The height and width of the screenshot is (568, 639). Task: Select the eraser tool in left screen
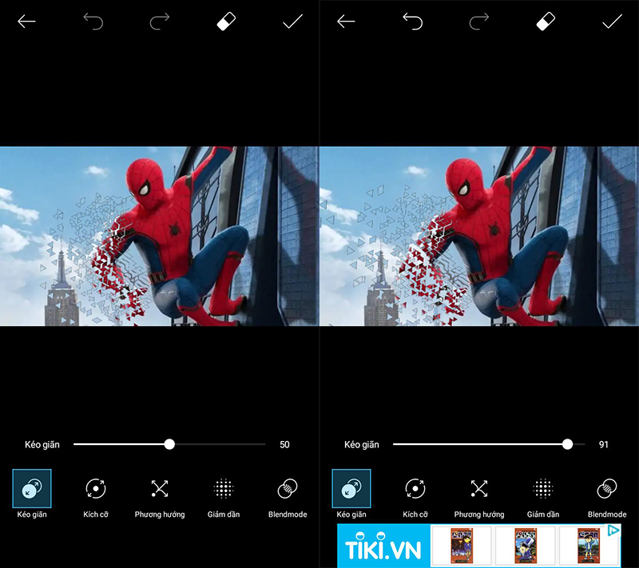(226, 22)
